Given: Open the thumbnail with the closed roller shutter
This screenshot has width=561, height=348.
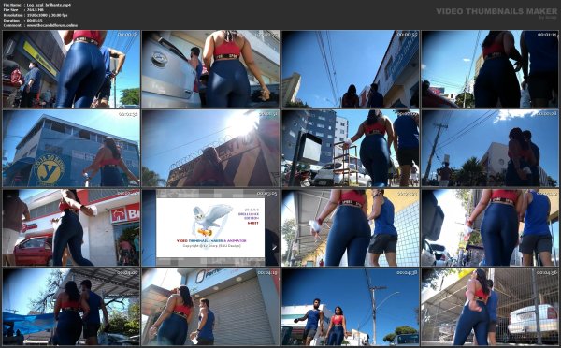Looking at the screenshot, I should click(210, 307).
